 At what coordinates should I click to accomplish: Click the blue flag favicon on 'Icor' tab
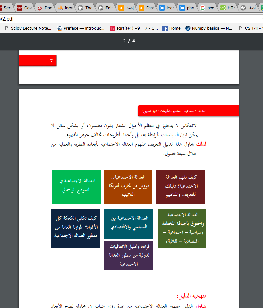pyautogui.click(x=162, y=8)
